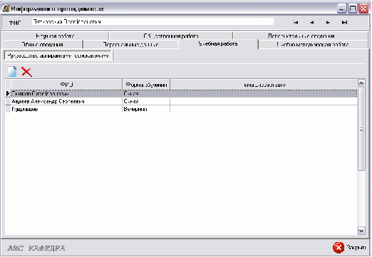Switch to the Общие сведения tab
The height and width of the screenshot is (257, 372).
coord(43,44)
